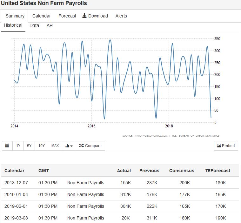Go to the Alerts tab
The image size is (241, 223).
click(x=121, y=16)
